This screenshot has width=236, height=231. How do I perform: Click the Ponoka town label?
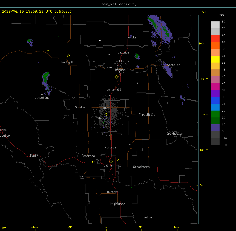point(131,37)
